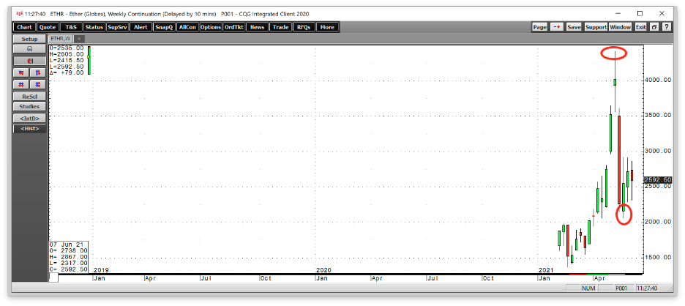This screenshot has height=306, width=685.
Task: Open the Alert toolbar item
Action: (141, 27)
